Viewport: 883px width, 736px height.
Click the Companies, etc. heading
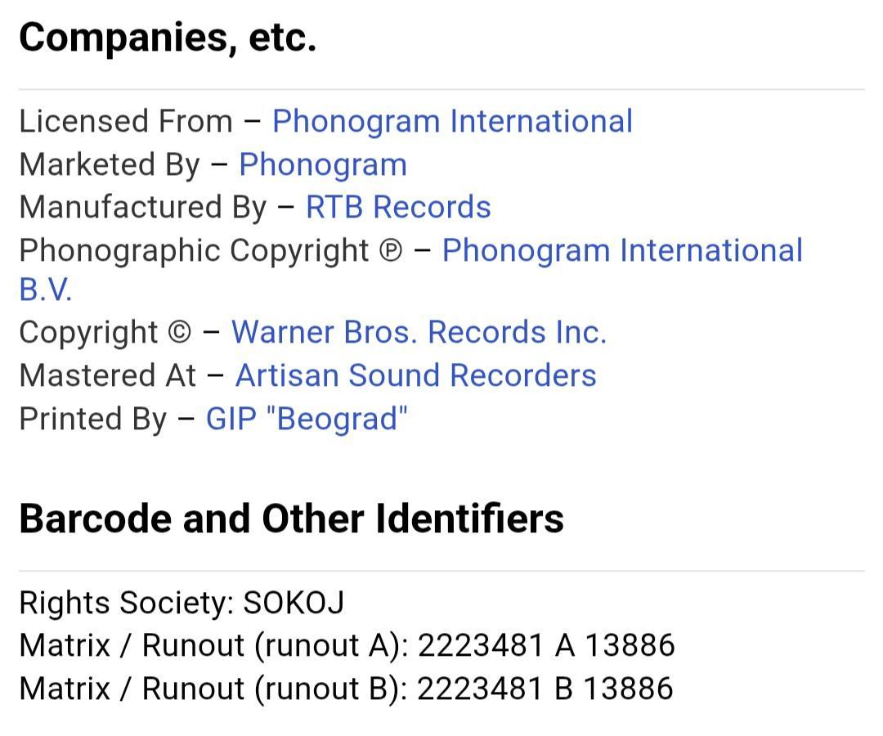click(x=168, y=38)
